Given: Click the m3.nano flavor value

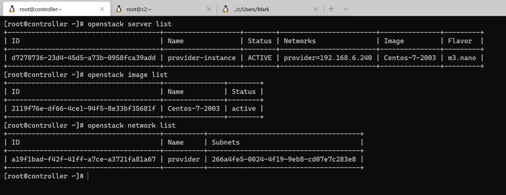Looking at the screenshot, I should pos(462,58).
